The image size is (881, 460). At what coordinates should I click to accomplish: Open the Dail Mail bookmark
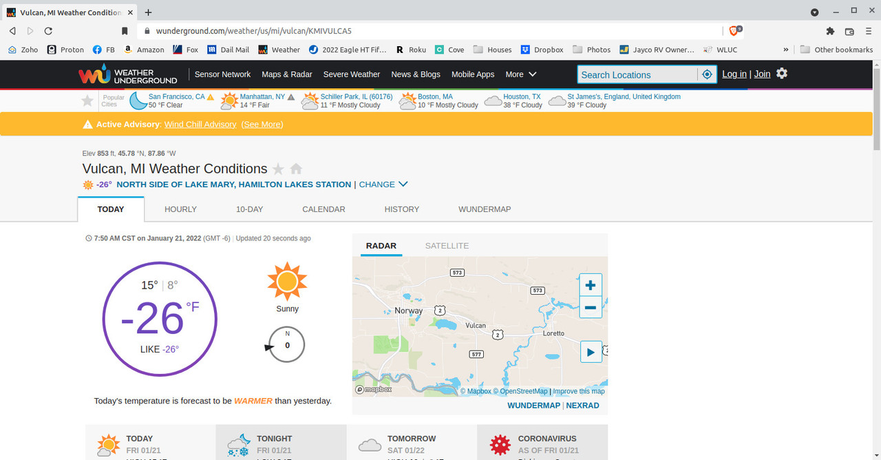[229, 50]
